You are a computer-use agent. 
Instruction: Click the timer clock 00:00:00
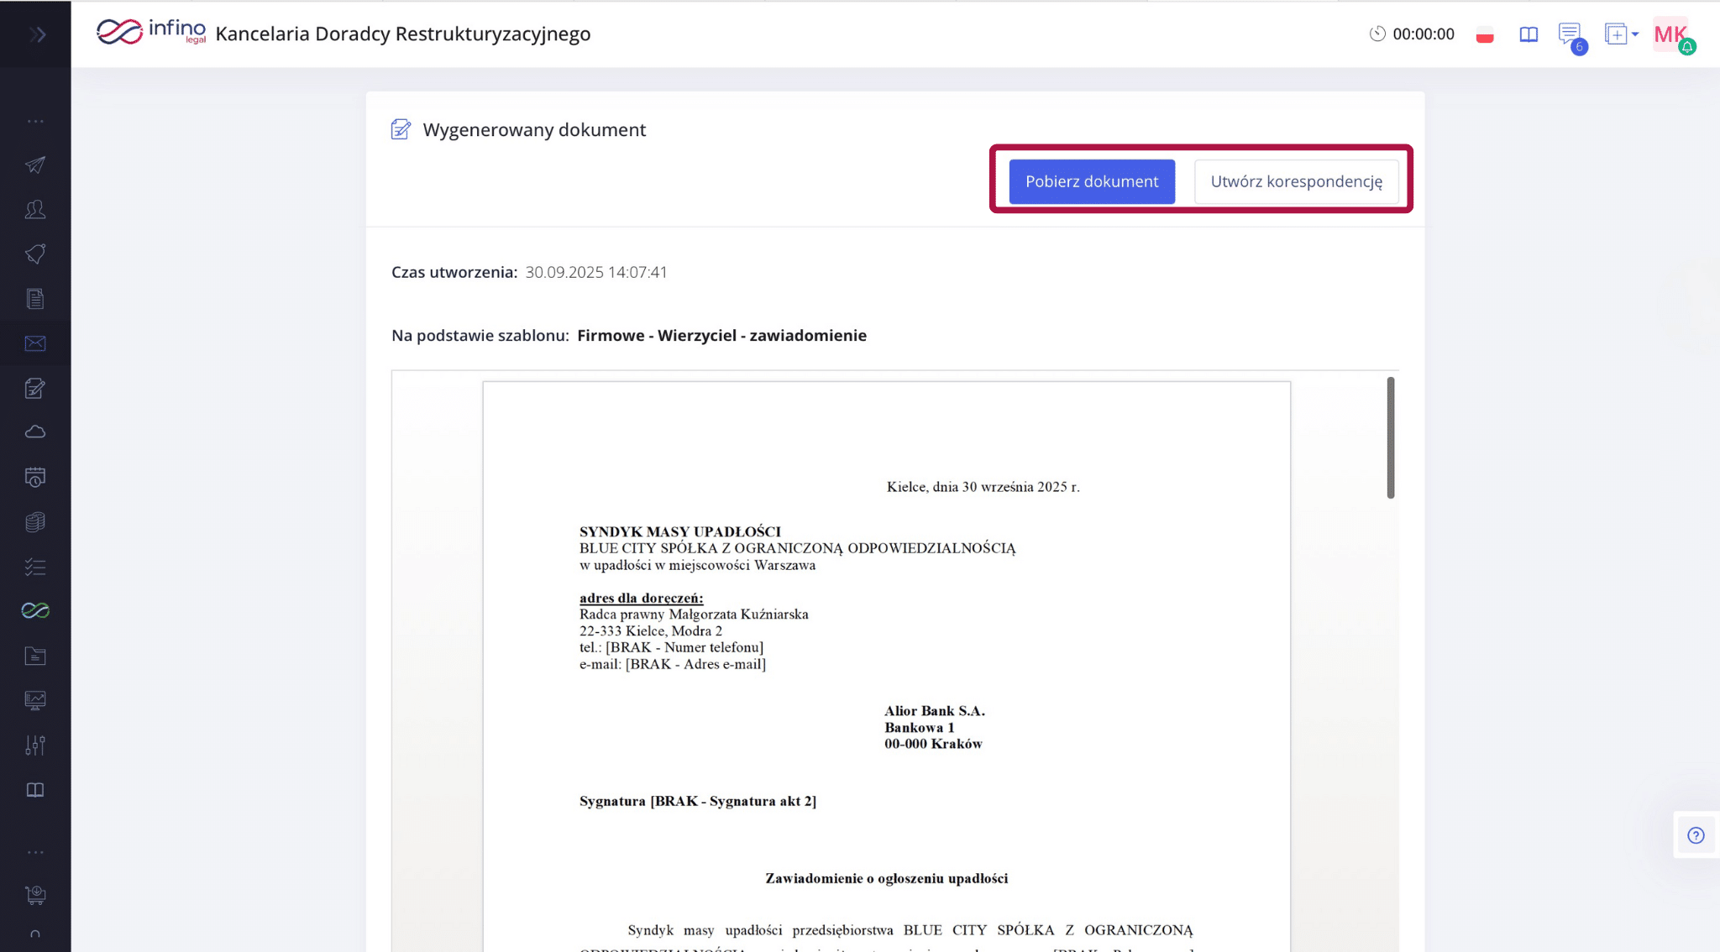(1412, 34)
